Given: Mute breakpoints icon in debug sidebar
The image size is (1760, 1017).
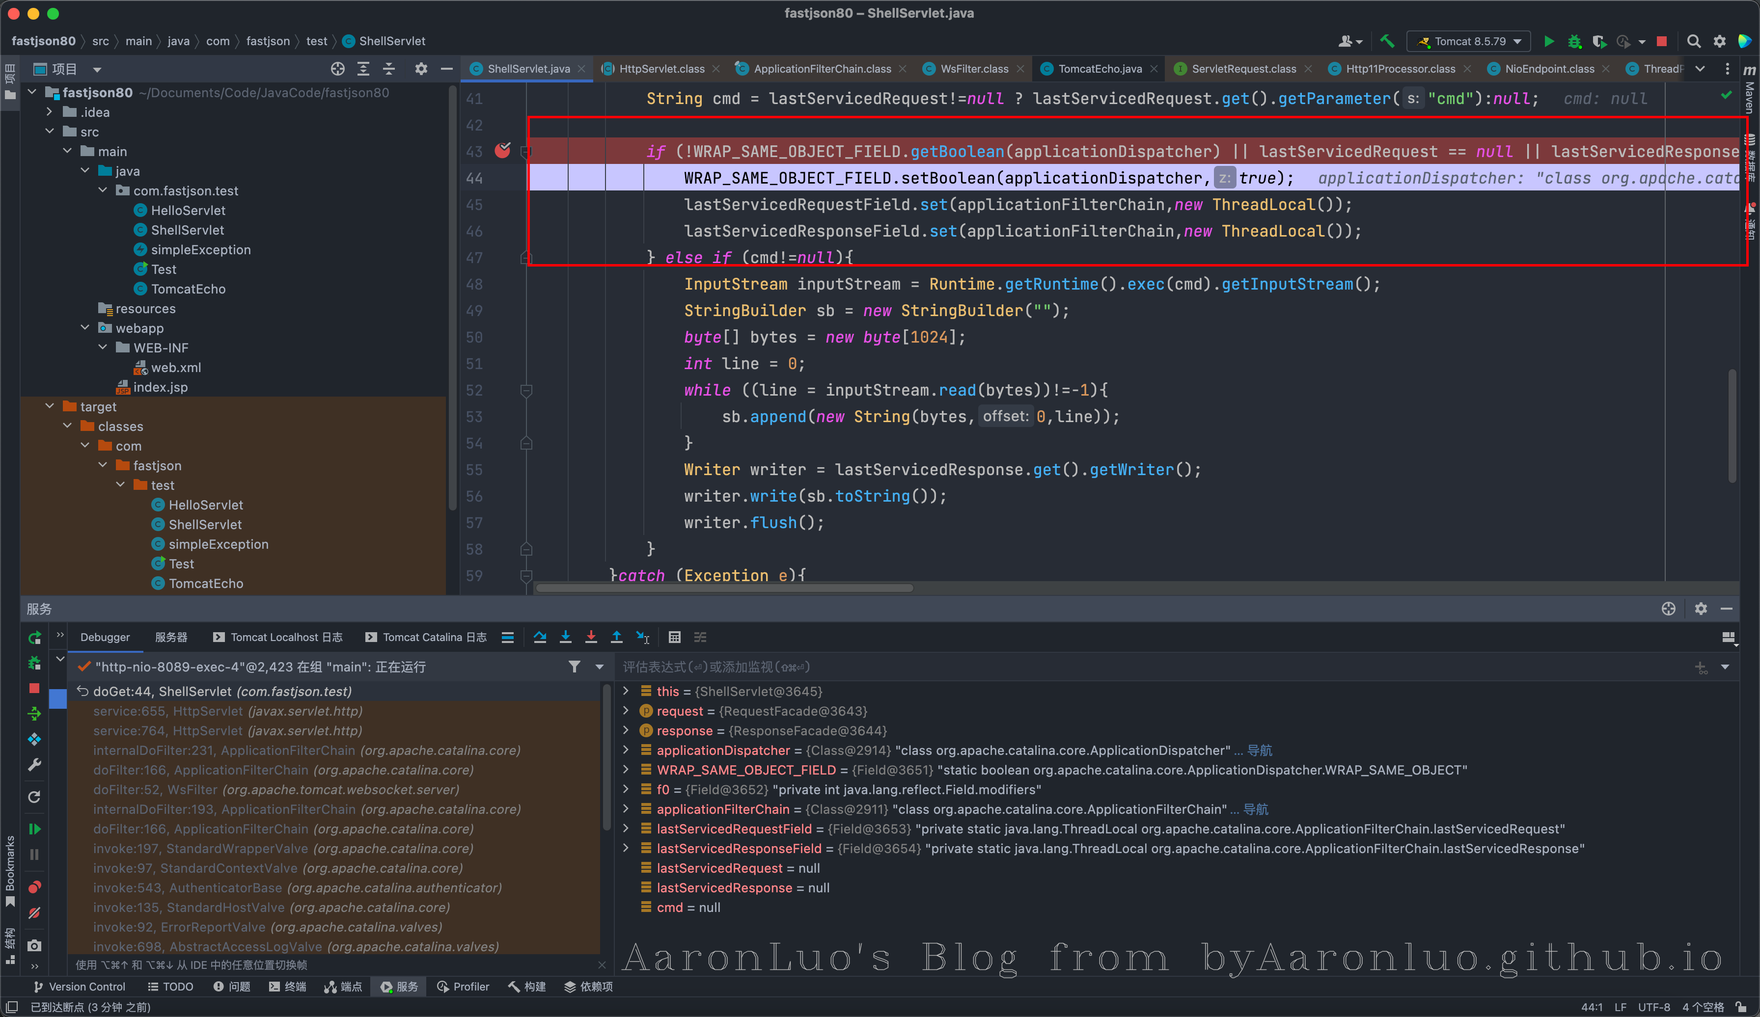Looking at the screenshot, I should [34, 912].
